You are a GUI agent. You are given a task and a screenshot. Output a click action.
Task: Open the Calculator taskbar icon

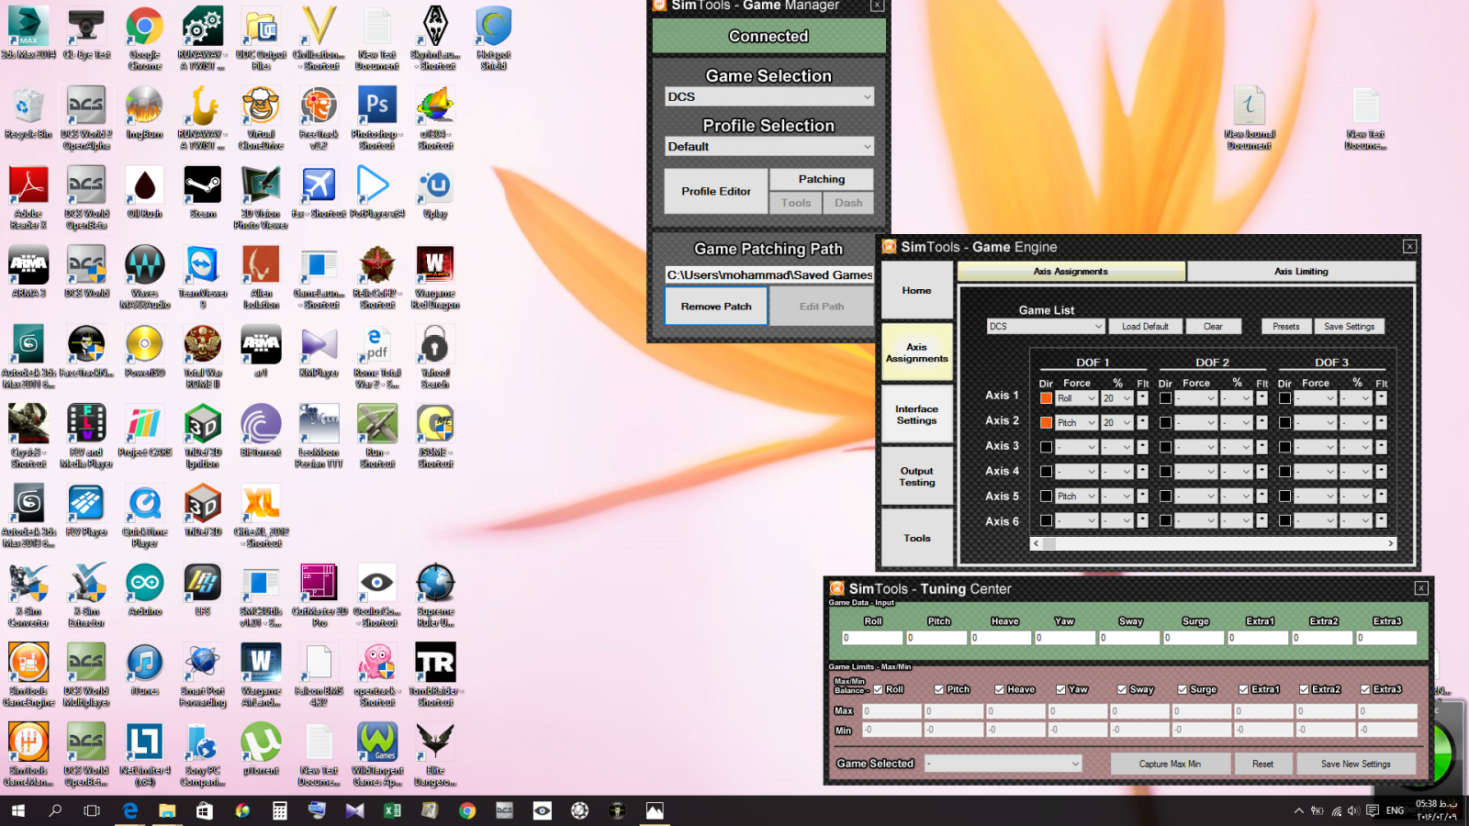point(279,810)
